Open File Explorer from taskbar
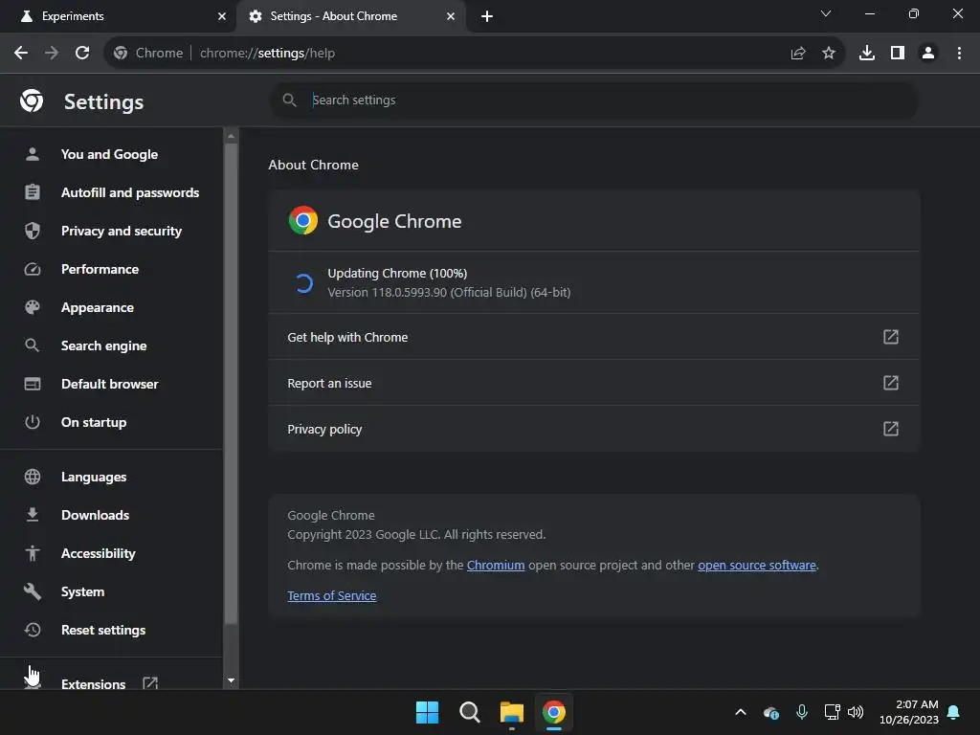980x735 pixels. (511, 712)
